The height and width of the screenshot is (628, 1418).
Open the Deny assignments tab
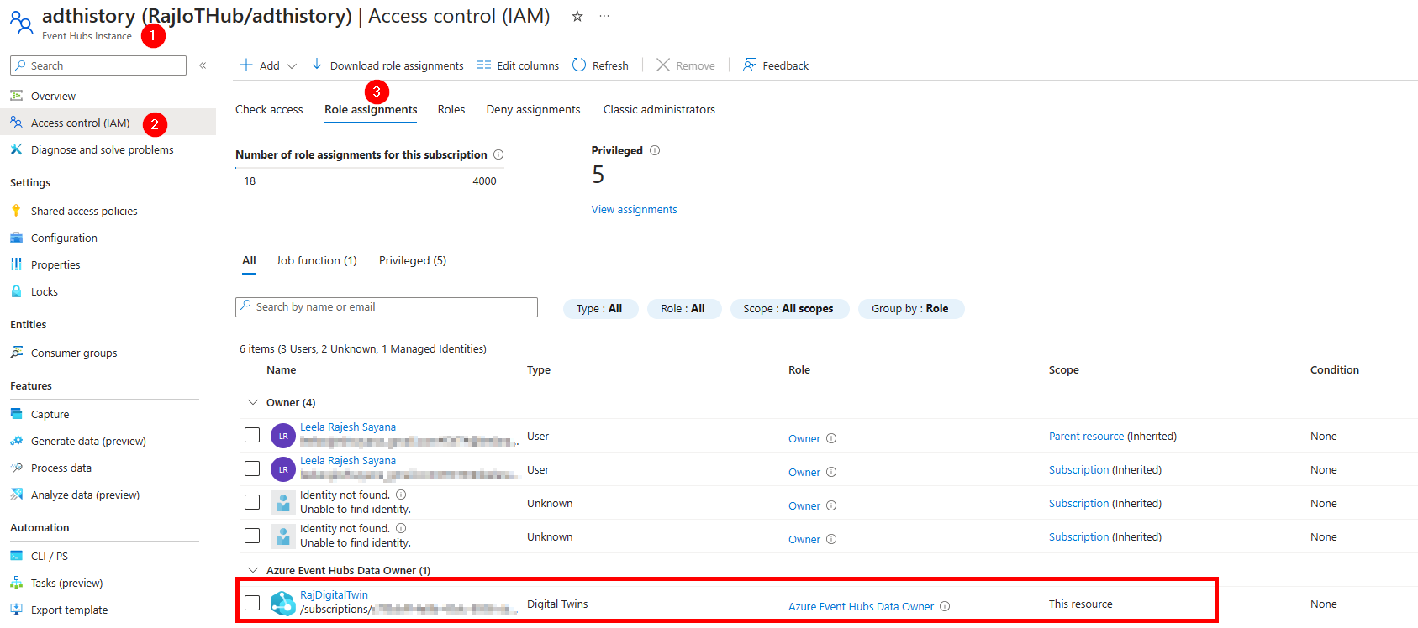pos(533,109)
